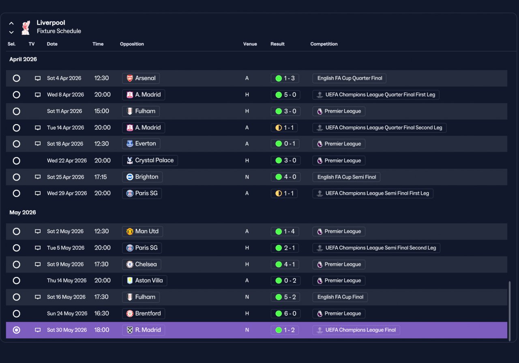Screen dimensions: 519x363
Task: Click the Liverpool club crest icon
Action: click(26, 27)
